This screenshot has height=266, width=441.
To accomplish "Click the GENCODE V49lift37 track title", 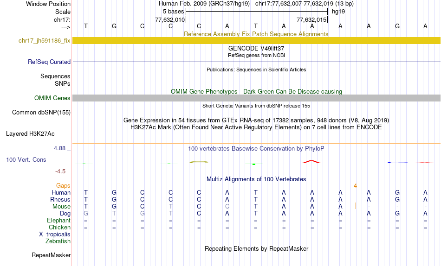I will (256, 48).
